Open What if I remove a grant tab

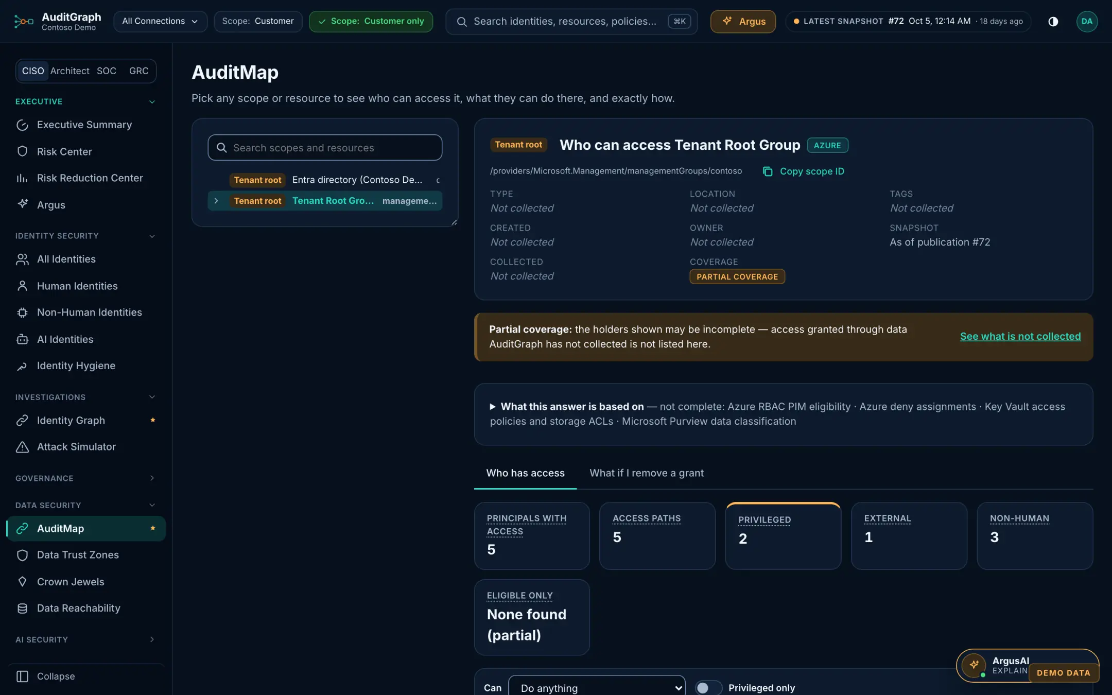click(646, 473)
